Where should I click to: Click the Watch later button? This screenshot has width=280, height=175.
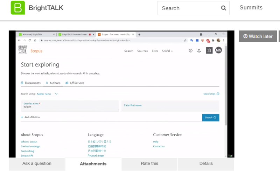pos(258,36)
